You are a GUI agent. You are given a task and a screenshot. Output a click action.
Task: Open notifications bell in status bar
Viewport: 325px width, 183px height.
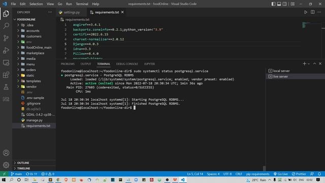click(319, 174)
